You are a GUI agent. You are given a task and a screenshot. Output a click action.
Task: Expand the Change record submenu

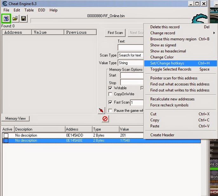point(181,33)
